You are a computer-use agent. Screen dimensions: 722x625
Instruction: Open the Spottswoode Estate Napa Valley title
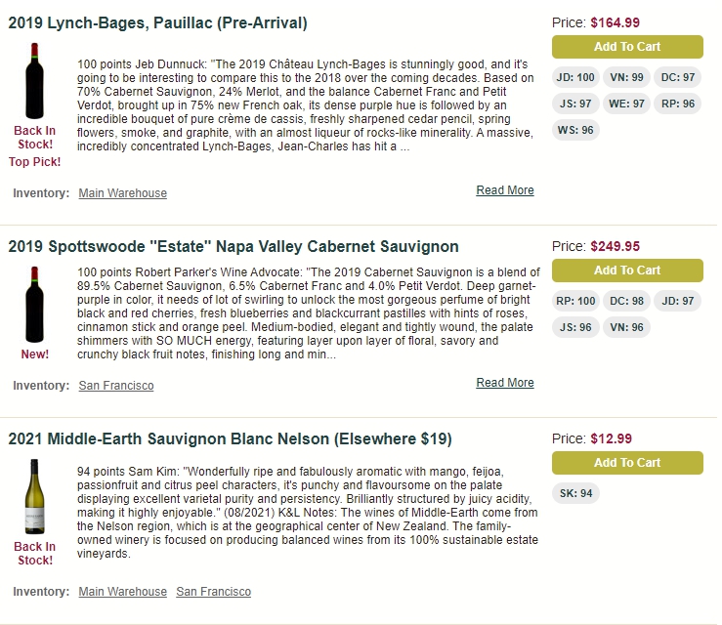233,247
